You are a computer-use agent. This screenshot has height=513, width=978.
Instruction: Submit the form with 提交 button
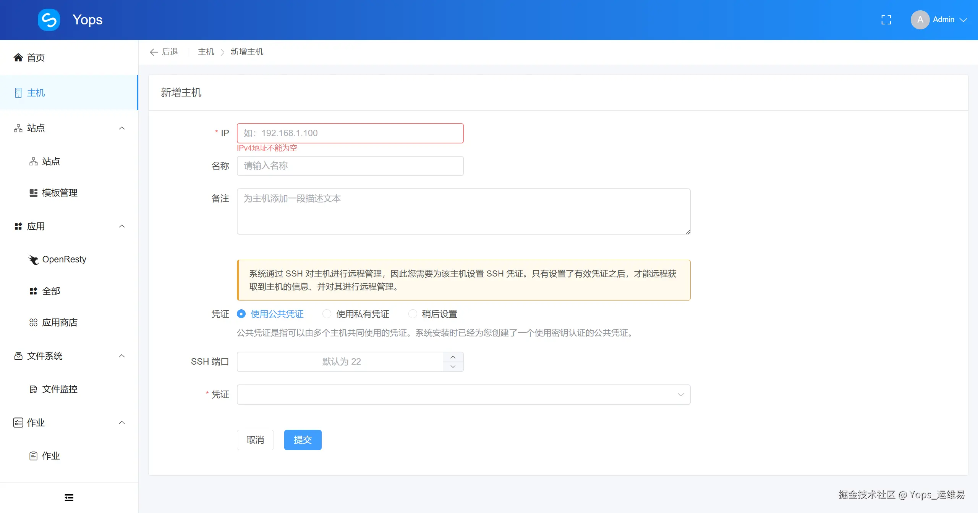tap(302, 440)
